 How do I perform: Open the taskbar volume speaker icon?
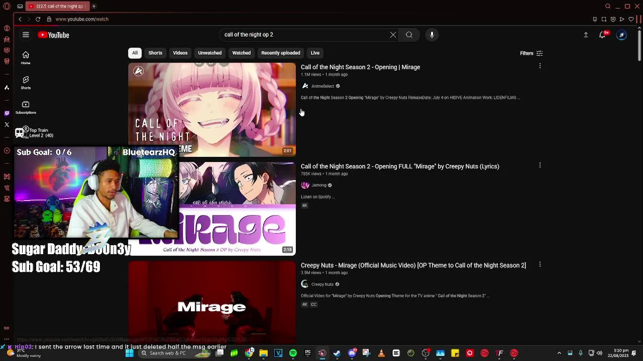click(x=599, y=353)
